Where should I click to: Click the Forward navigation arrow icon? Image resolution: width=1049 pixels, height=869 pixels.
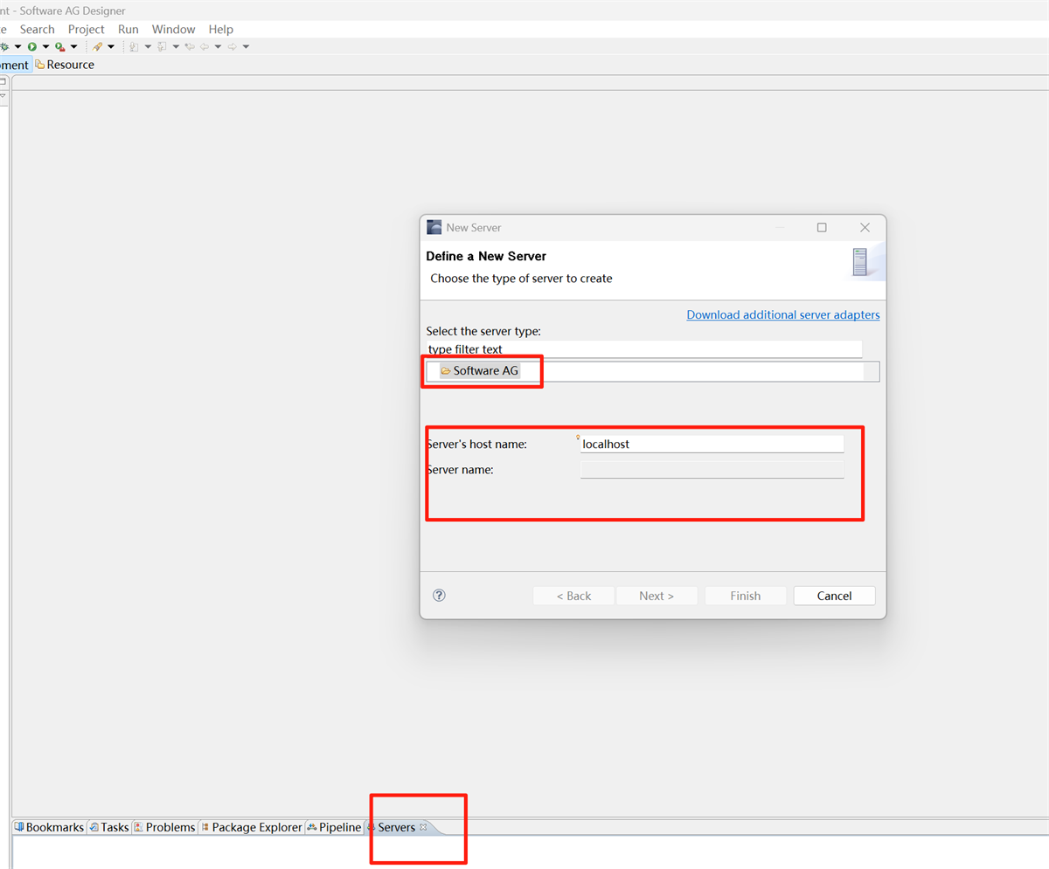tap(233, 46)
